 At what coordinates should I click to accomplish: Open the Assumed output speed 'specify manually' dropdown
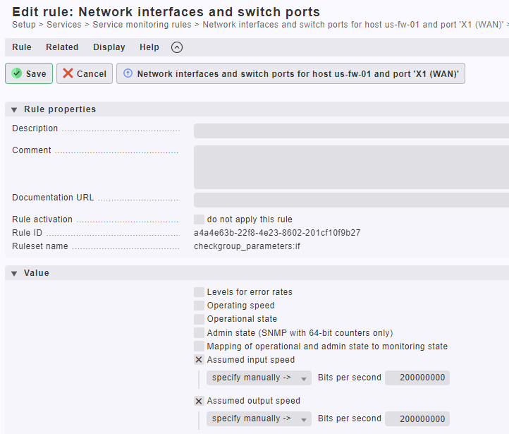[x=259, y=418]
